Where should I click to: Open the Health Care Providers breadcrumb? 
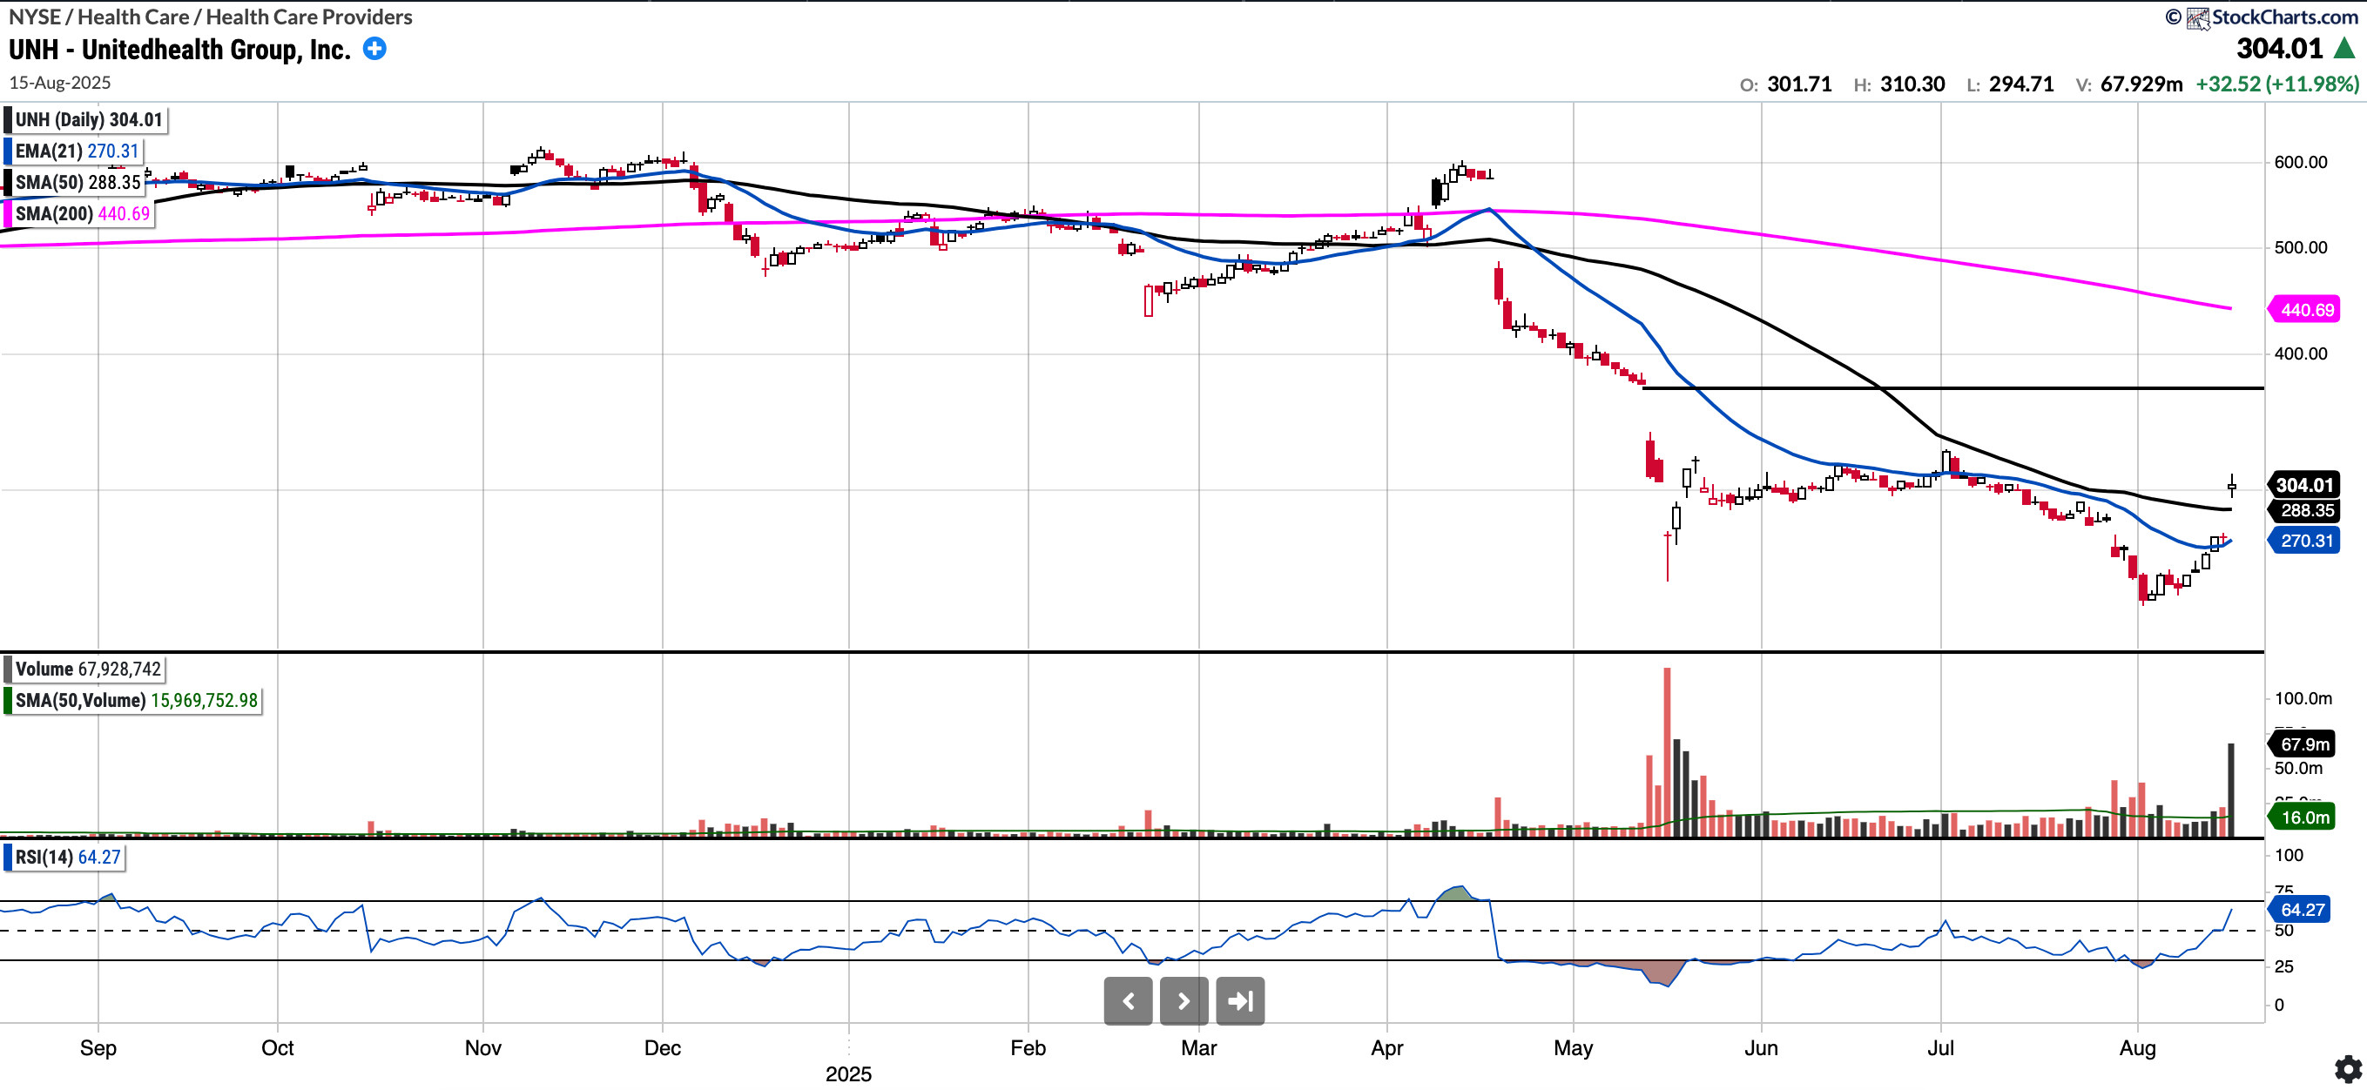309,17
